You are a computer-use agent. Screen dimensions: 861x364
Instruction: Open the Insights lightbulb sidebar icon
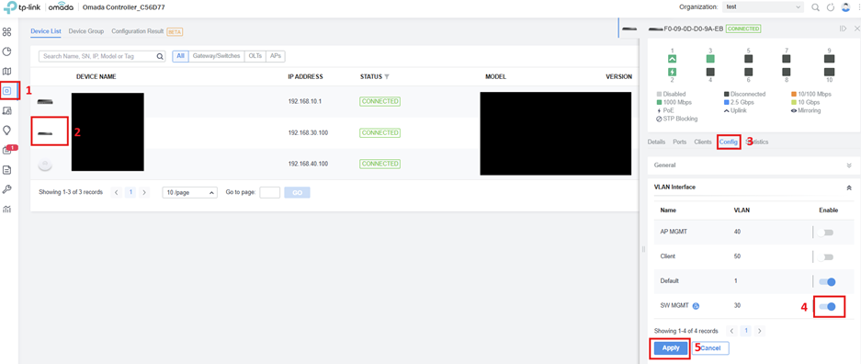[x=7, y=131]
